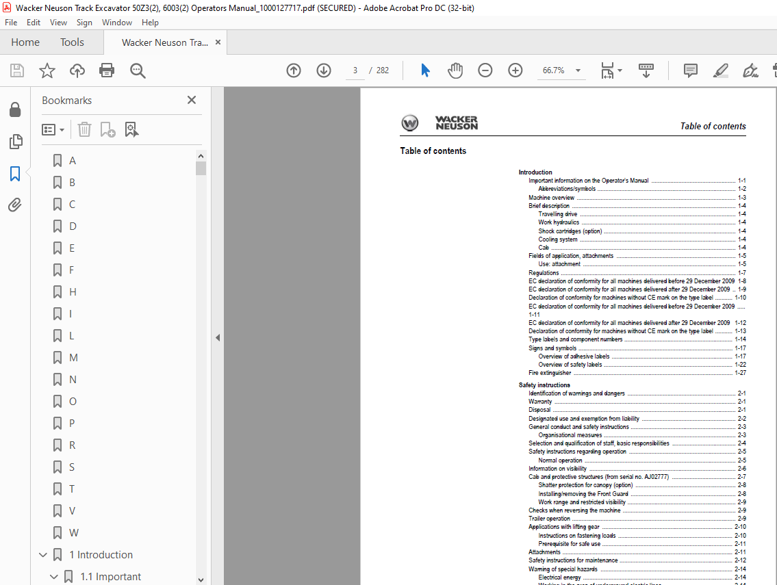Open the zoom level dropdown arrow
Viewport: 777px width, 585px height.
(578, 70)
